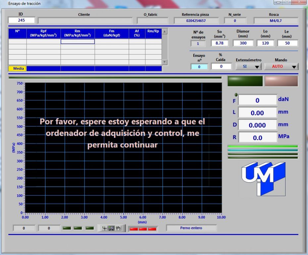Click the empty O_fabric field
Screen dimensions: 308x255
tap(153, 21)
